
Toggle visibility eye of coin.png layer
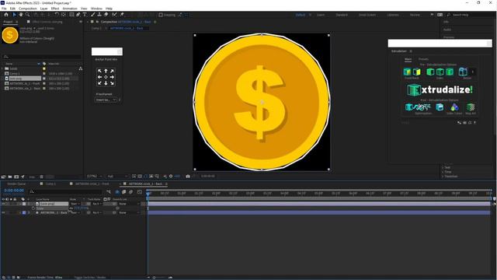(3, 204)
